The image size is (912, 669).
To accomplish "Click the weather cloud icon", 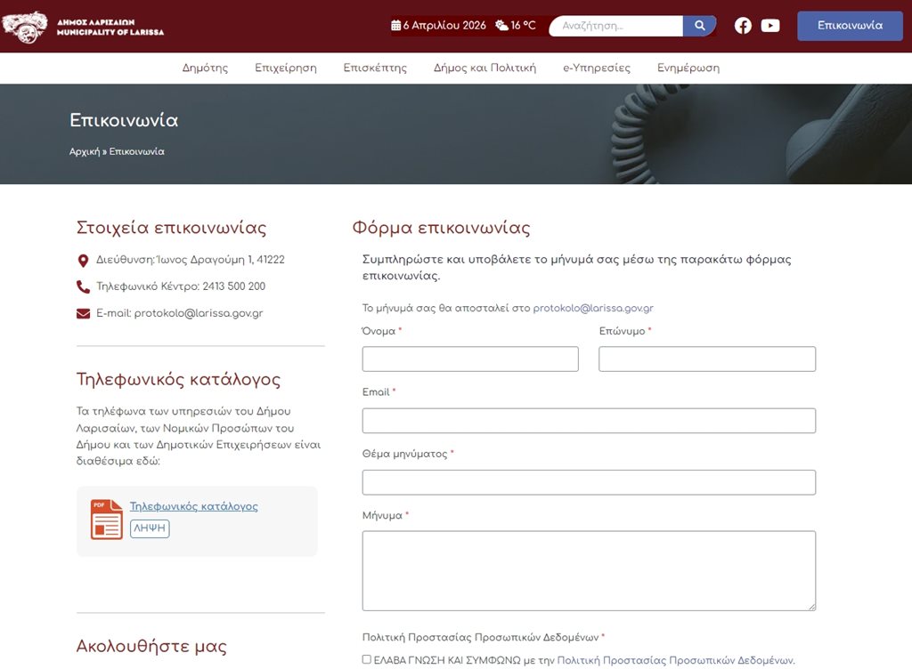I will coord(501,26).
